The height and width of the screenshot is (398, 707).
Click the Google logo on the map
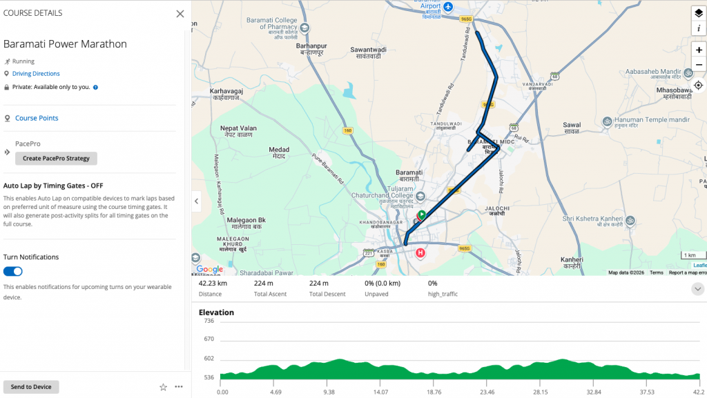210,269
